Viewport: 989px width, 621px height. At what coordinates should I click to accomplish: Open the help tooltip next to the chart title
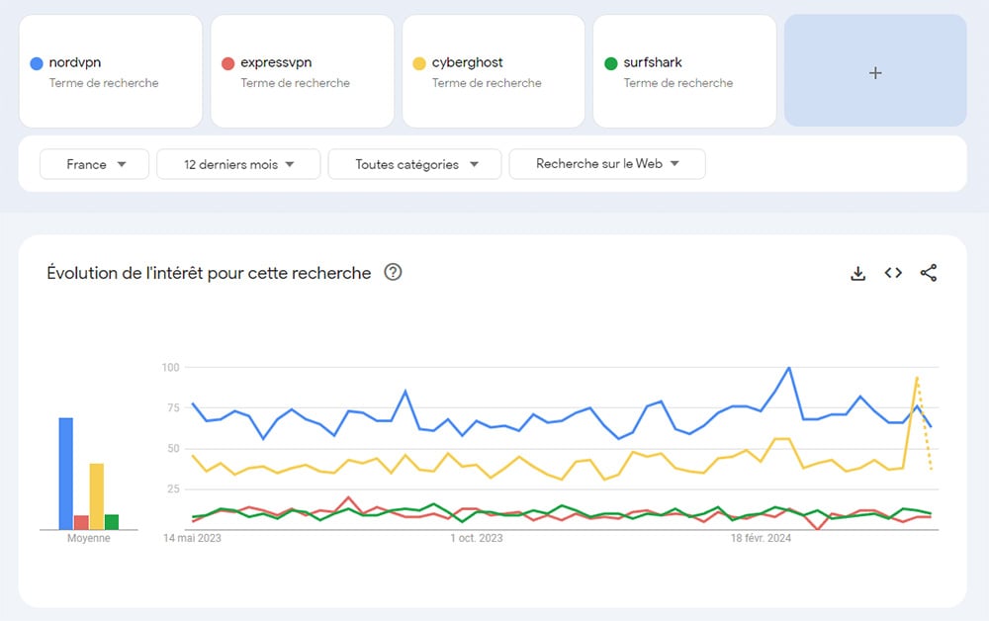[x=393, y=273]
